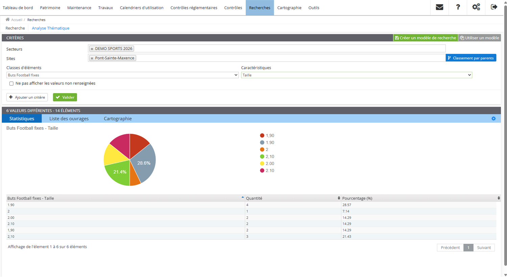
Task: Open help via the question mark icon
Action: pyautogui.click(x=458, y=7)
